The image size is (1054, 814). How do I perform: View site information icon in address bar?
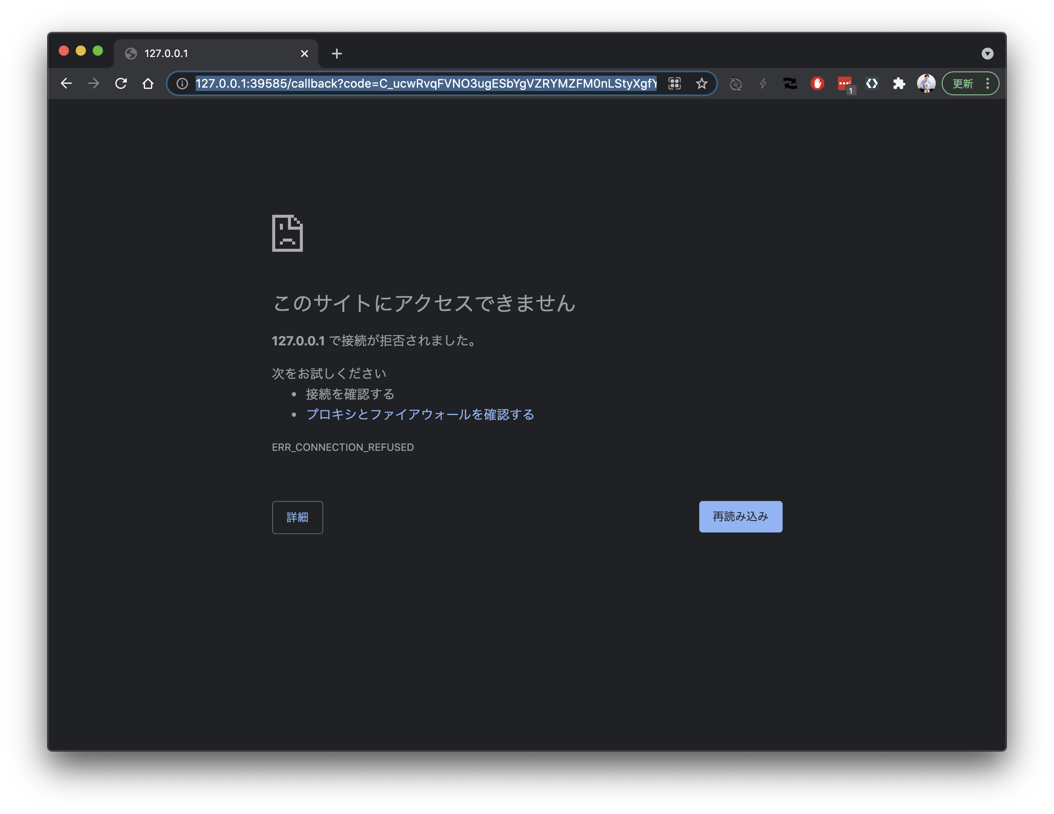point(182,83)
